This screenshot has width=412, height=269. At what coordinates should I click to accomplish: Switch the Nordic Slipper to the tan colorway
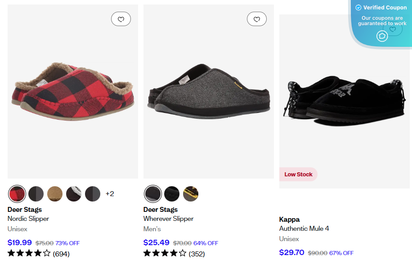pos(55,193)
